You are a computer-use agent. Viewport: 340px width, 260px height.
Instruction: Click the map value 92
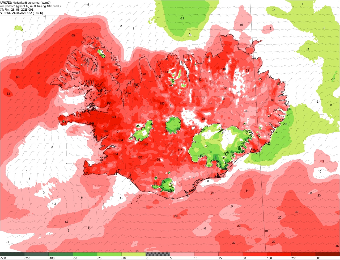click(x=103, y=67)
